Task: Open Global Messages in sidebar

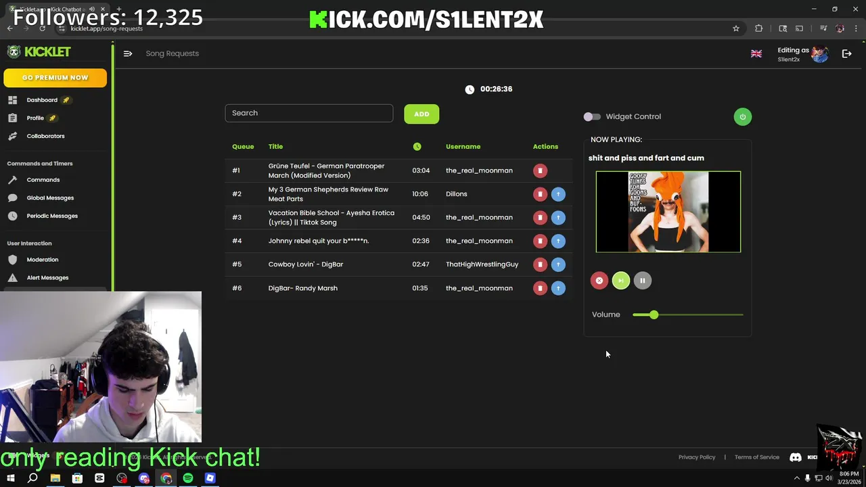Action: (x=50, y=198)
